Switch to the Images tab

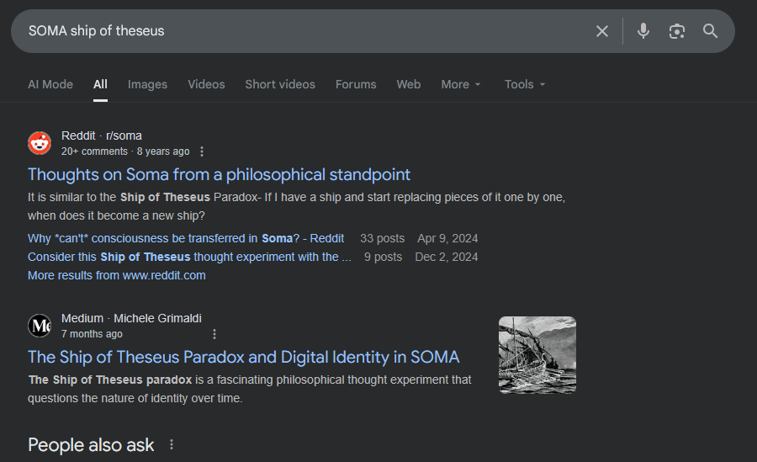coord(147,84)
